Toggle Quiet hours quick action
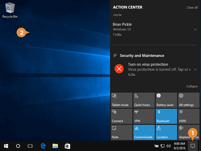Image resolution: width=201 pixels, height=151 pixels. tap(144, 100)
